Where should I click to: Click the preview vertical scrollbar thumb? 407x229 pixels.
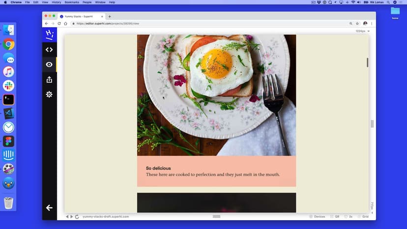point(367,62)
